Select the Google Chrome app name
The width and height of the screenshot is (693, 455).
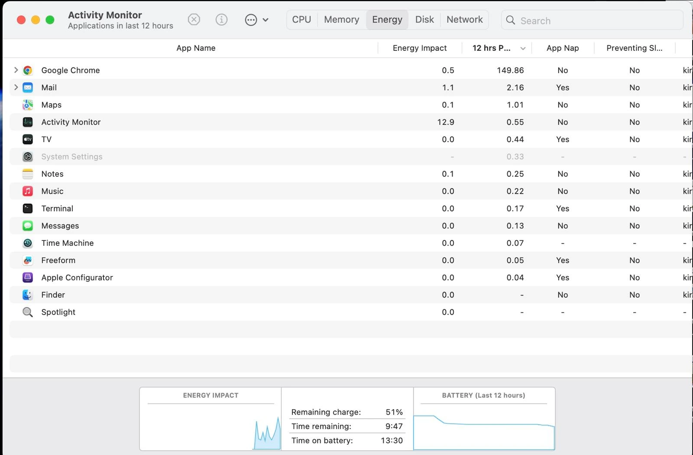coord(71,70)
